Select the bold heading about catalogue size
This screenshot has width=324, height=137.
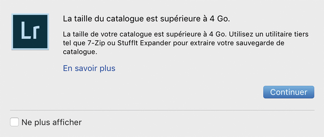(146, 19)
